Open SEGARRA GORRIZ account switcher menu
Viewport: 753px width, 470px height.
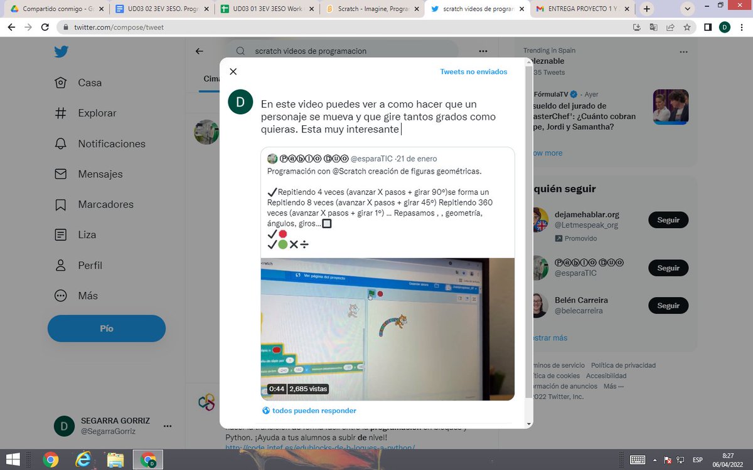coord(113,426)
